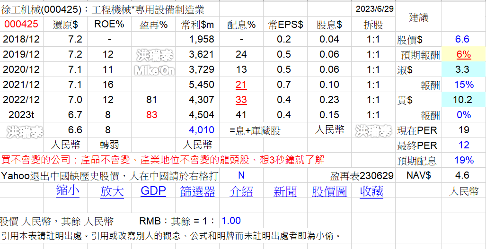Select the underlined red 33 配息% cell
The height and width of the screenshot is (249, 486).
[241, 100]
